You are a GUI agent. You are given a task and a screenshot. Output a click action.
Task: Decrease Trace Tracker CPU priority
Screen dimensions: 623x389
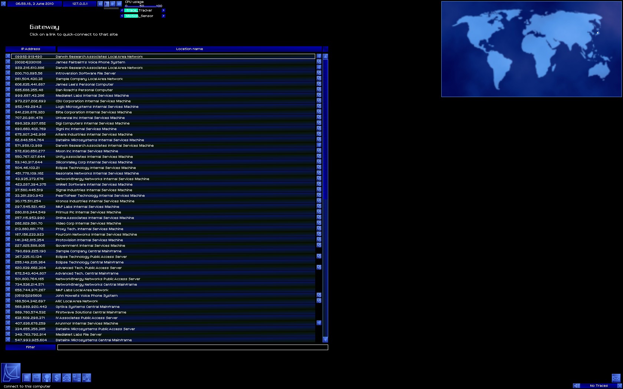coord(122,10)
